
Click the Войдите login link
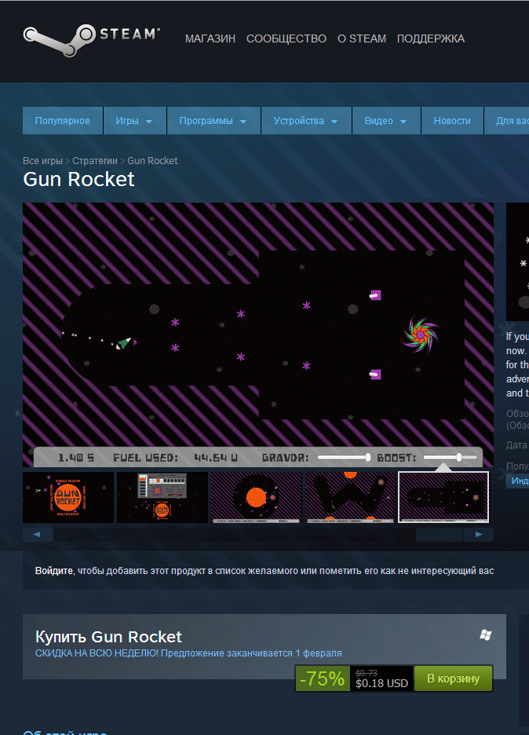tap(54, 571)
